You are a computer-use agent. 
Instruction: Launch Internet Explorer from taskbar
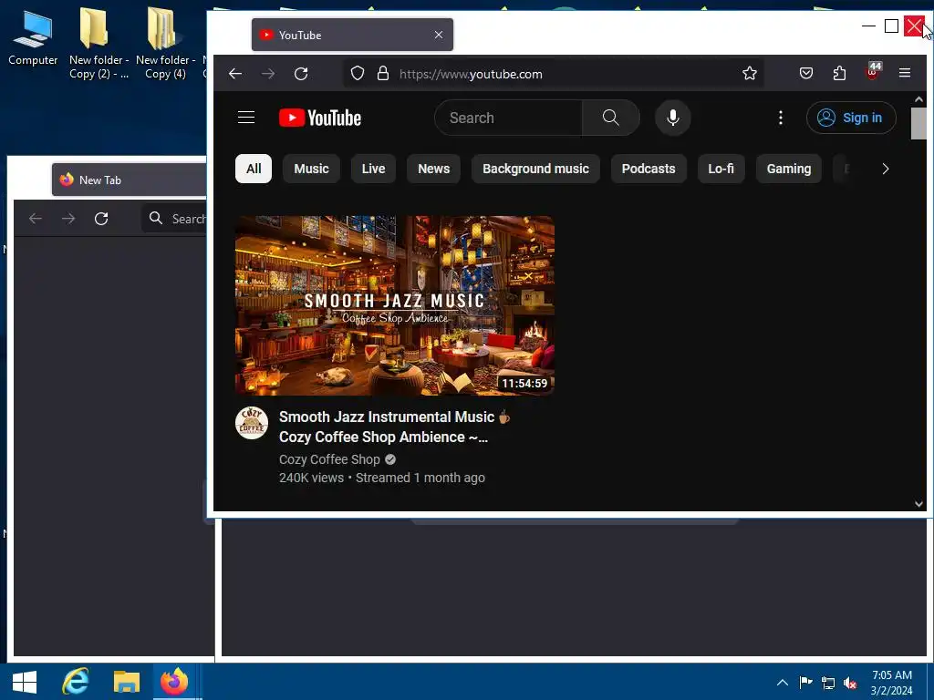point(76,682)
